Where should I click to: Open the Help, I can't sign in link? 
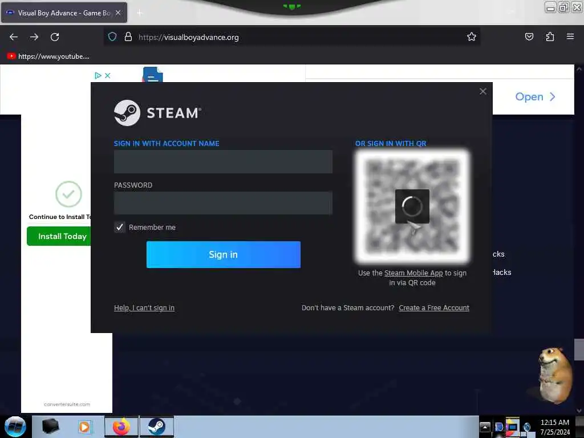pos(144,307)
